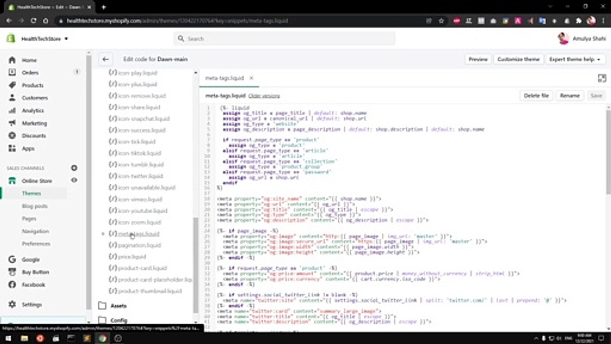Select Themes under Online Store

[x=32, y=193]
